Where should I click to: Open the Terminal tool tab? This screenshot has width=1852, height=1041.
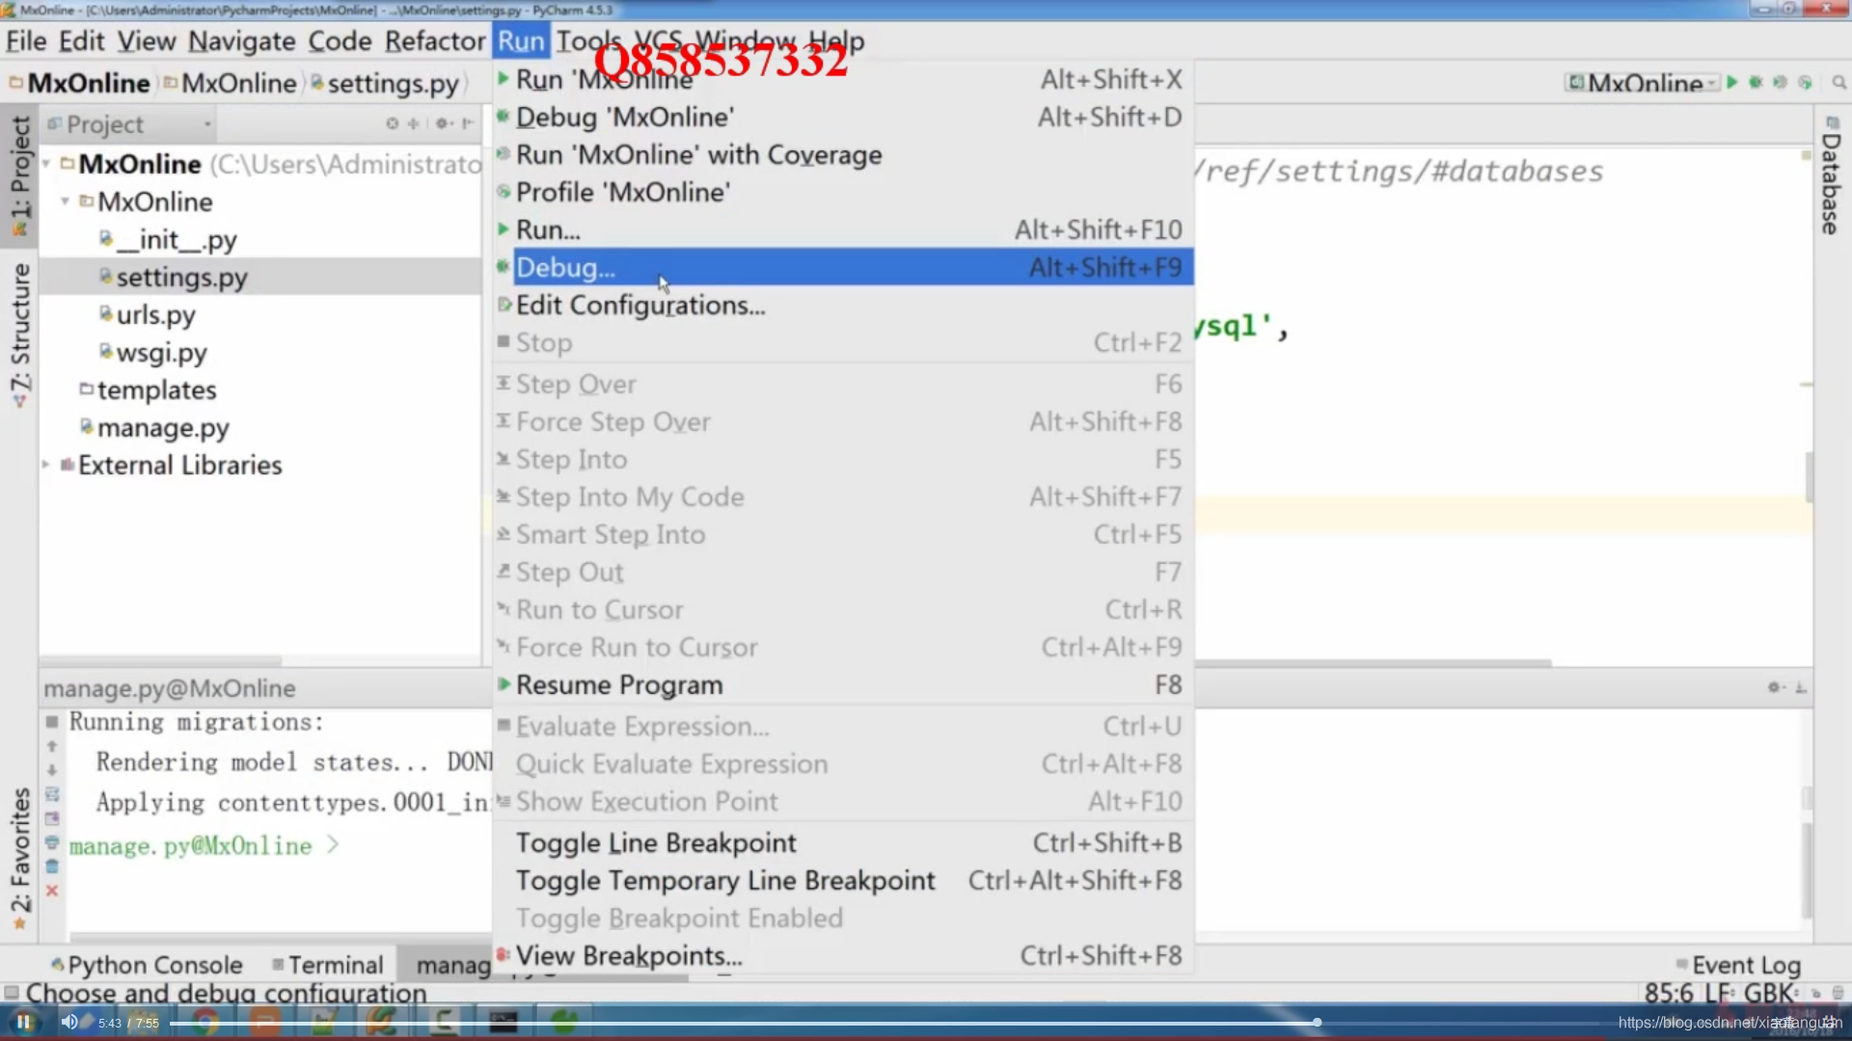pyautogui.click(x=328, y=964)
